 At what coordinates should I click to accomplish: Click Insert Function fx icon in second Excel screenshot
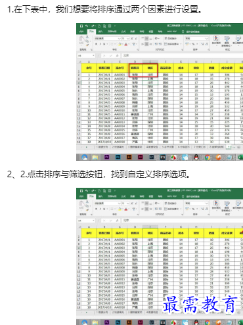pos(118,221)
